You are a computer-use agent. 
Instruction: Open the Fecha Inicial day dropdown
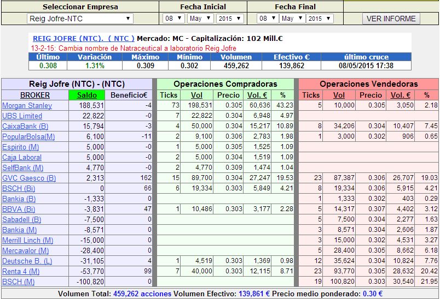pyautogui.click(x=173, y=19)
